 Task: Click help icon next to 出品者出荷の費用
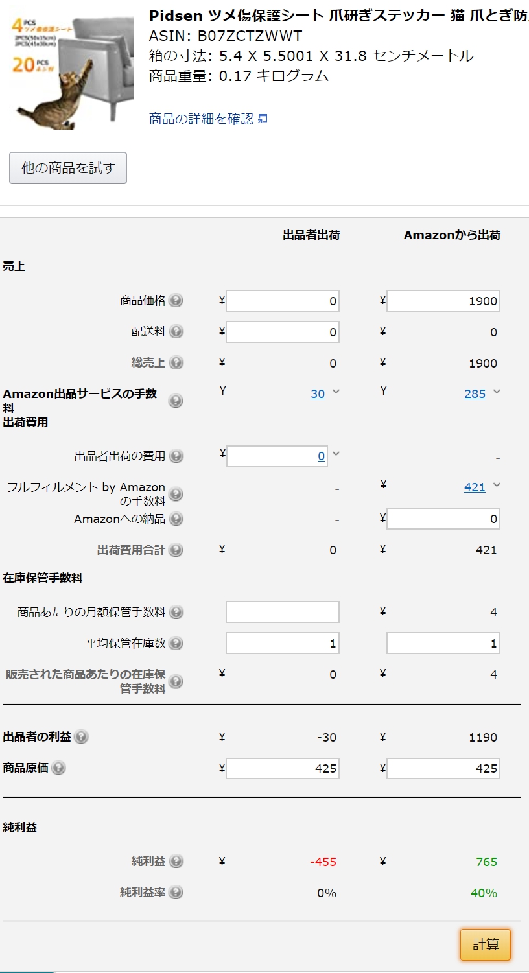176,456
